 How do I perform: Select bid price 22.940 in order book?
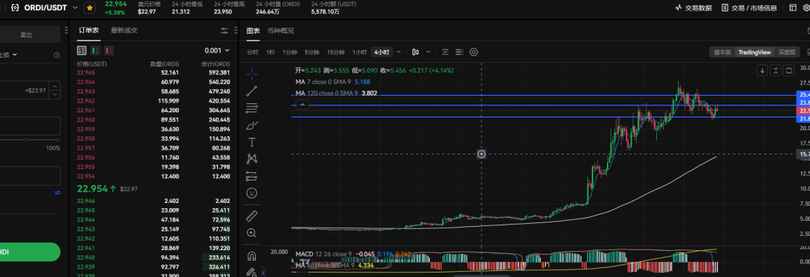(85, 258)
